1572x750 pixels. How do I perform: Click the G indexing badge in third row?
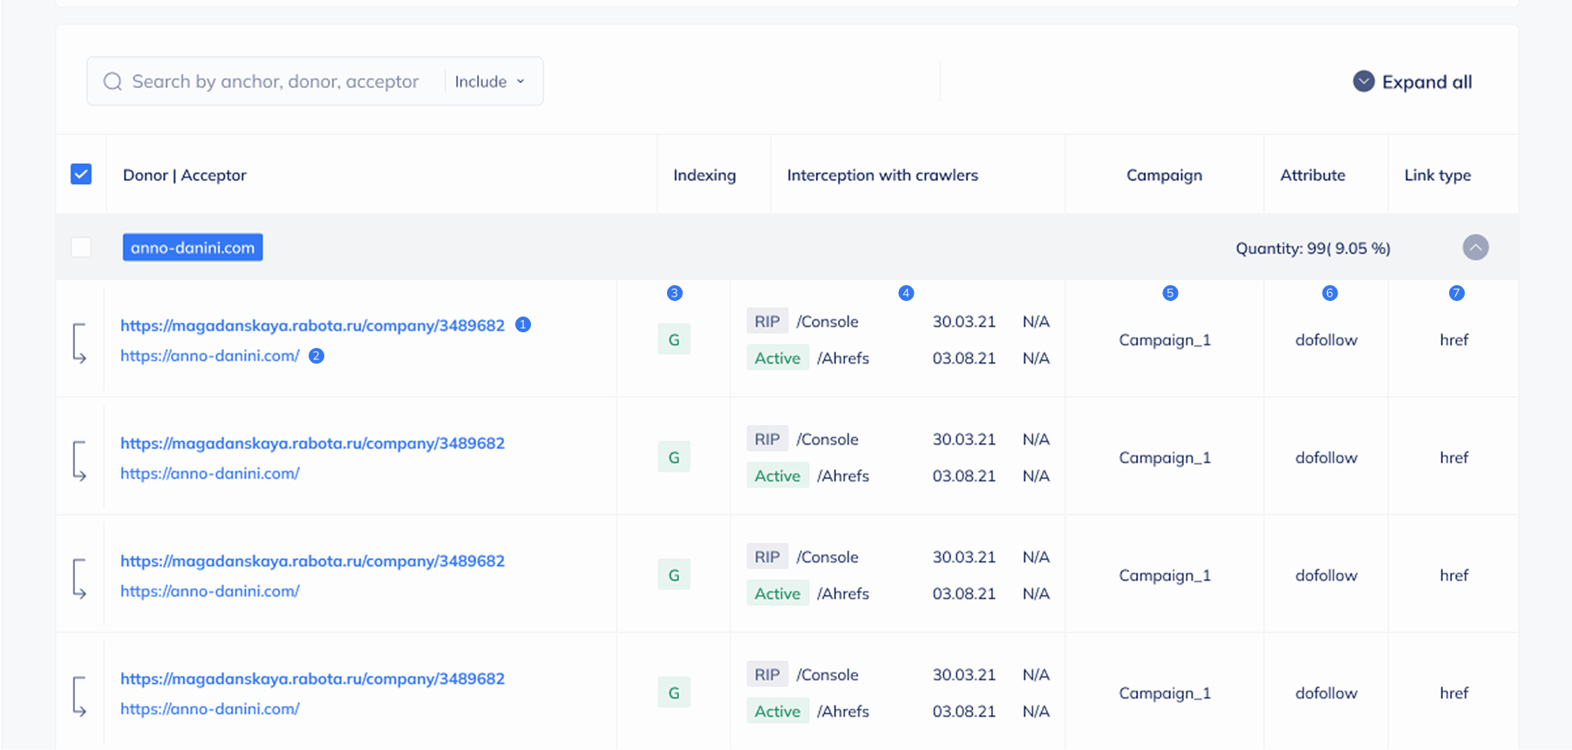[x=674, y=575]
